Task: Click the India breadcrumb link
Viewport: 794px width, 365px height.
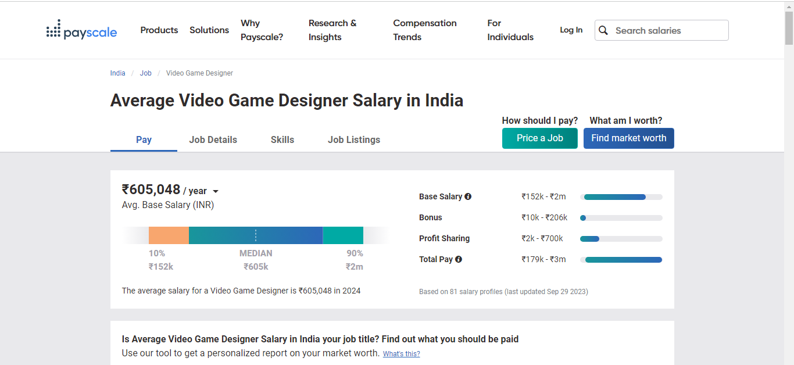Action: tap(117, 73)
